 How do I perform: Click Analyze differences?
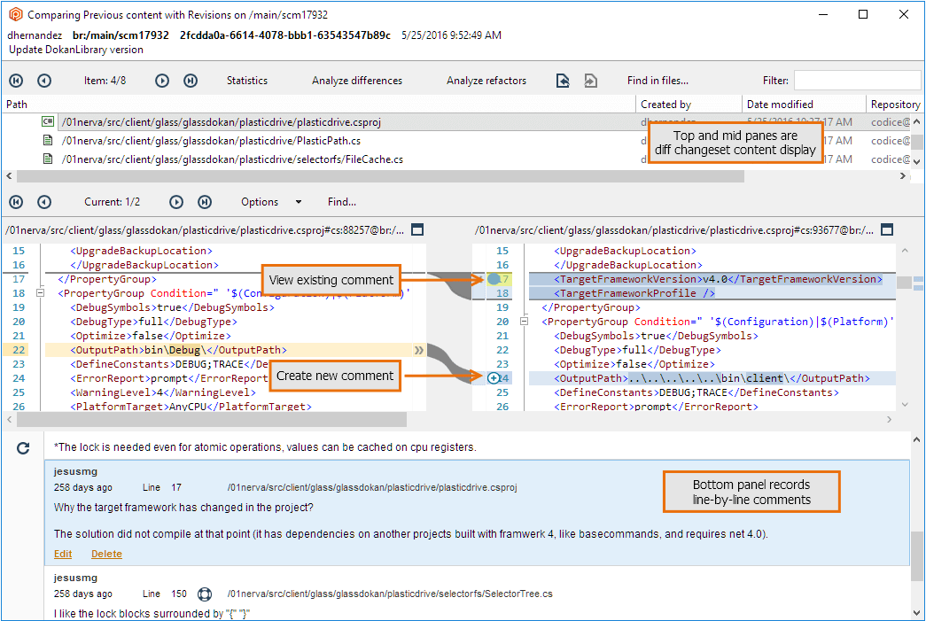pyautogui.click(x=357, y=81)
